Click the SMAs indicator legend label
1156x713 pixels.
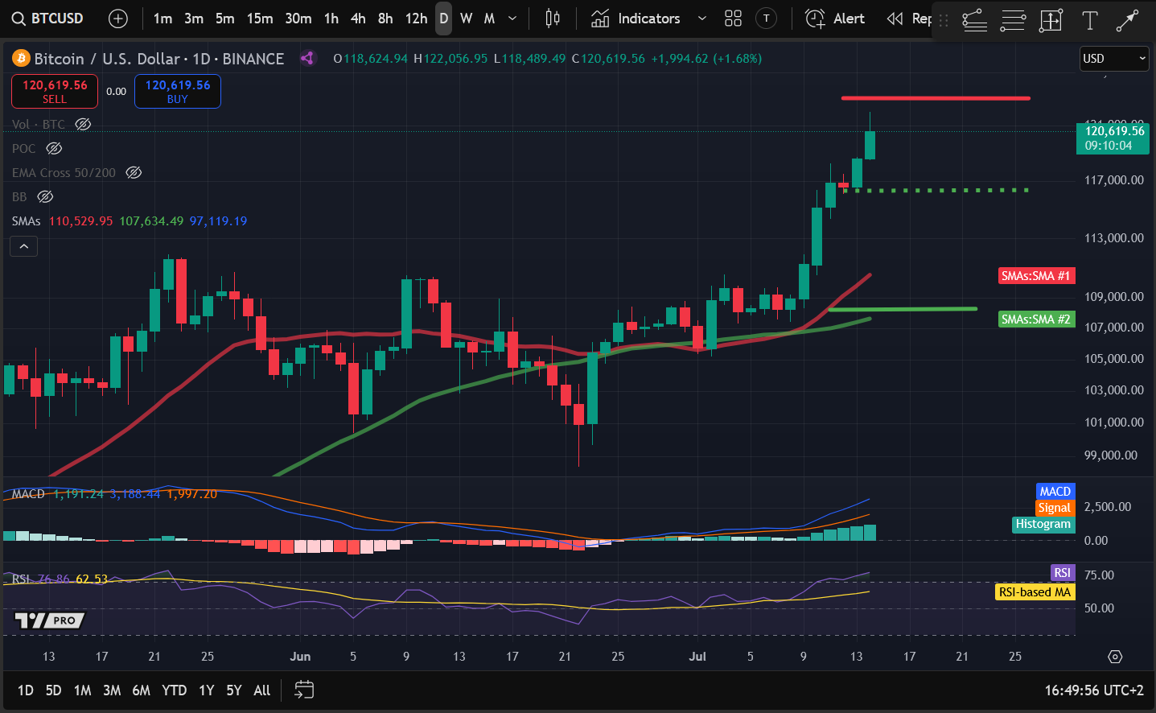pos(26,220)
